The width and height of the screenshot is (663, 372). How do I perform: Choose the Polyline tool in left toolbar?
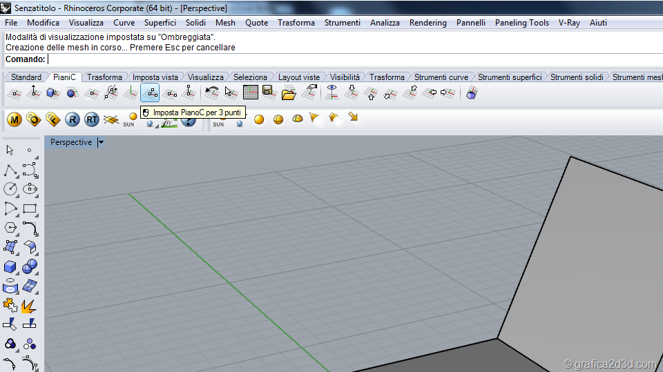(x=10, y=170)
